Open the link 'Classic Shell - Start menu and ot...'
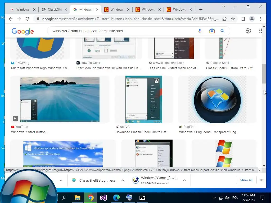Image resolution: width=271 pixels, height=203 pixels. click(173, 68)
